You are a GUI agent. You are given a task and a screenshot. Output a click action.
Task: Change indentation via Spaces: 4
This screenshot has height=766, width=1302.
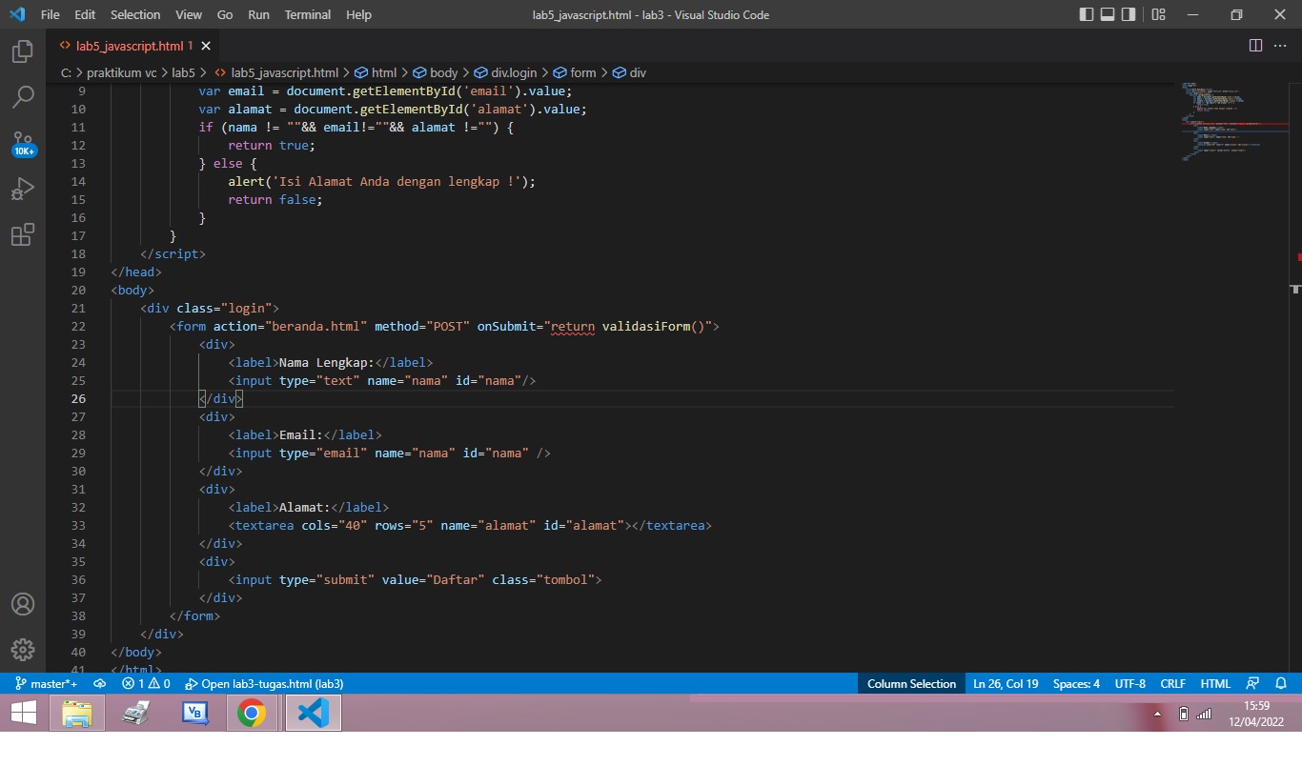1076,684
